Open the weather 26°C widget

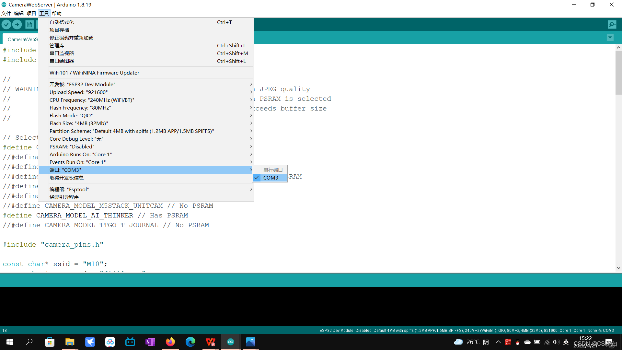coord(471,342)
